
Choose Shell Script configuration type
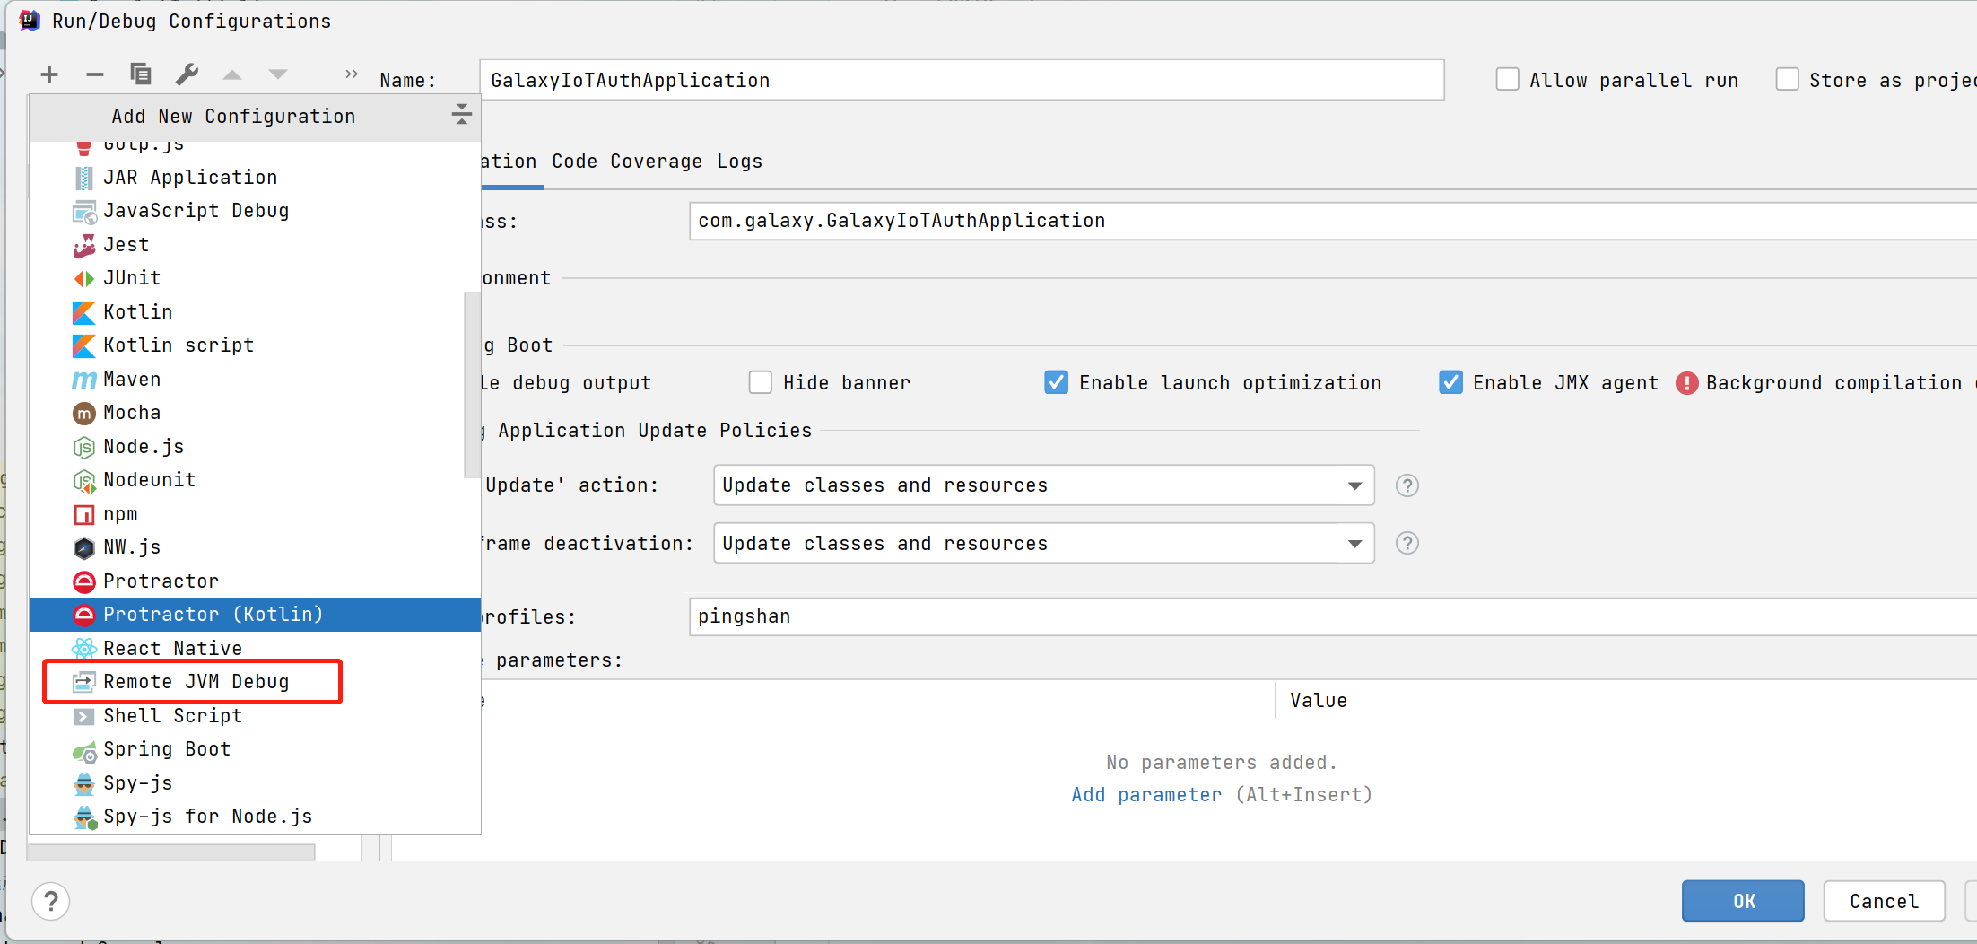pyautogui.click(x=256, y=716)
